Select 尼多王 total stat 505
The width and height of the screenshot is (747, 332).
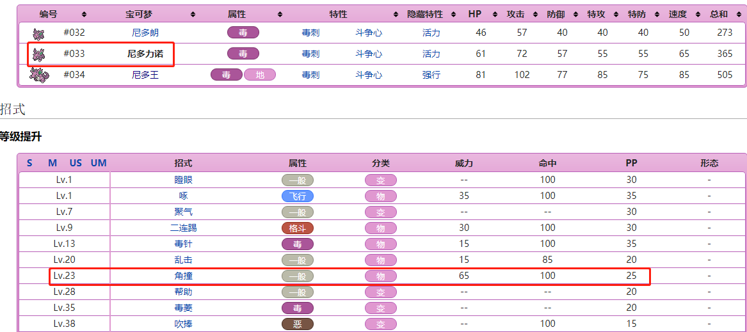[725, 75]
